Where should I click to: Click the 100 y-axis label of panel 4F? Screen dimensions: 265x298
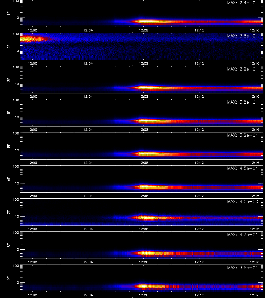pos(16,100)
